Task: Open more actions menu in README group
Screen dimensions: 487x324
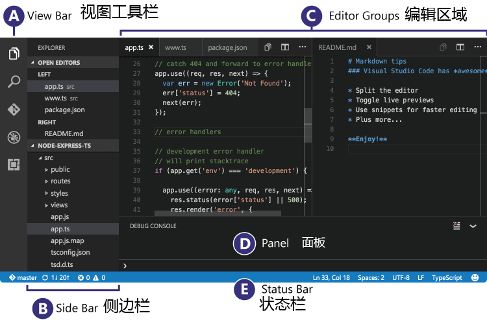Action: click(478, 47)
